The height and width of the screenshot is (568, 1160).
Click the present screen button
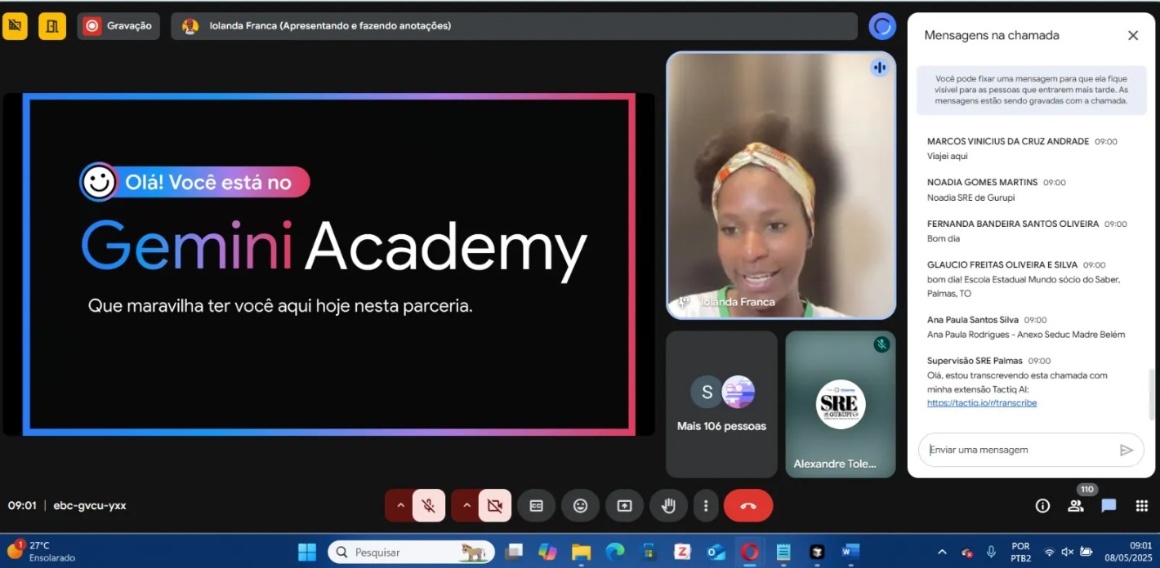pyautogui.click(x=625, y=506)
